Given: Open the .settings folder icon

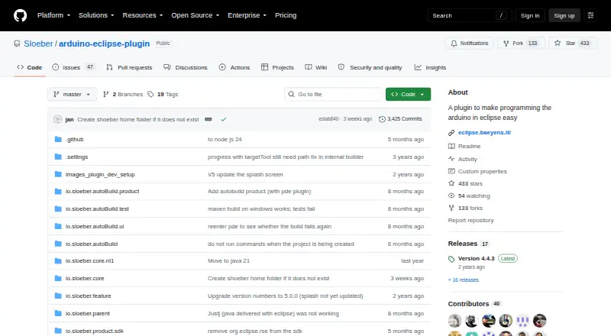Looking at the screenshot, I should click(x=58, y=157).
